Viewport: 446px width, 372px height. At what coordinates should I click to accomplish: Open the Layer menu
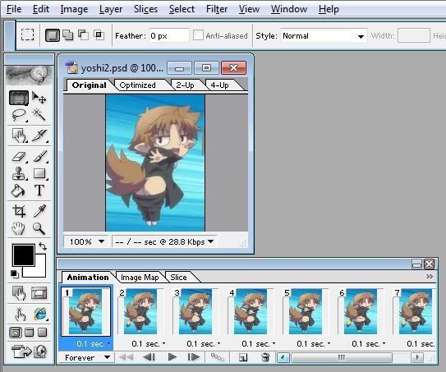click(111, 9)
